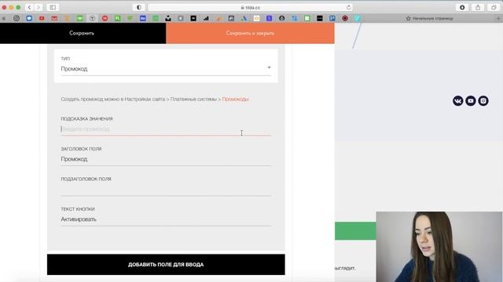The image size is (503, 282).
Task: Click the black Сохранить button
Action: point(83,33)
